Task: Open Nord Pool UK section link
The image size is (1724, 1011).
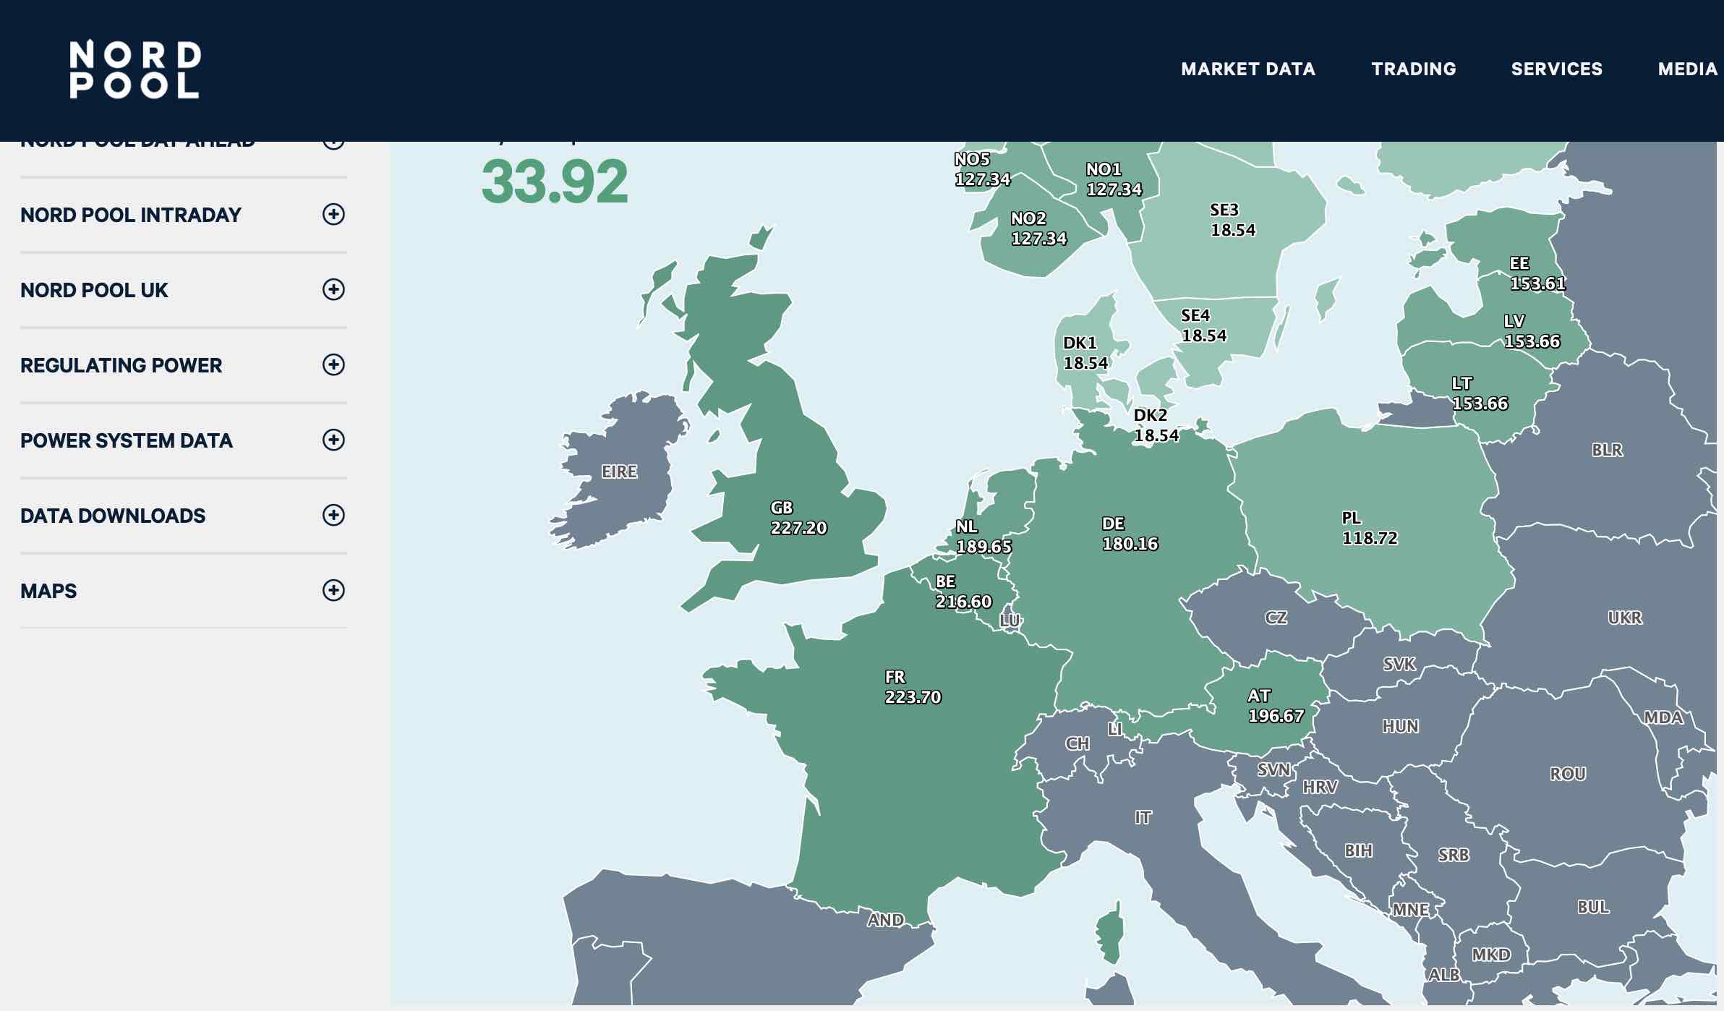Action: [x=94, y=290]
